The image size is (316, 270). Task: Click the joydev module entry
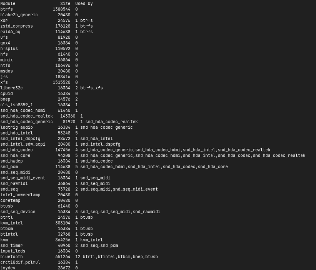click(x=8, y=268)
